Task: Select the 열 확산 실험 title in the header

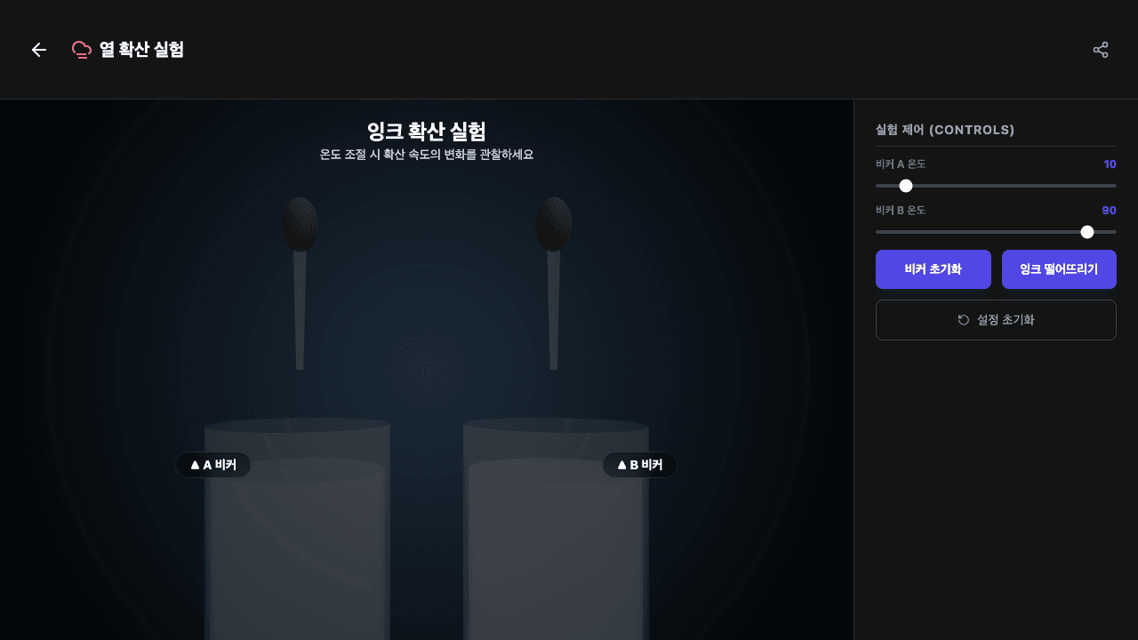Action: [x=142, y=50]
